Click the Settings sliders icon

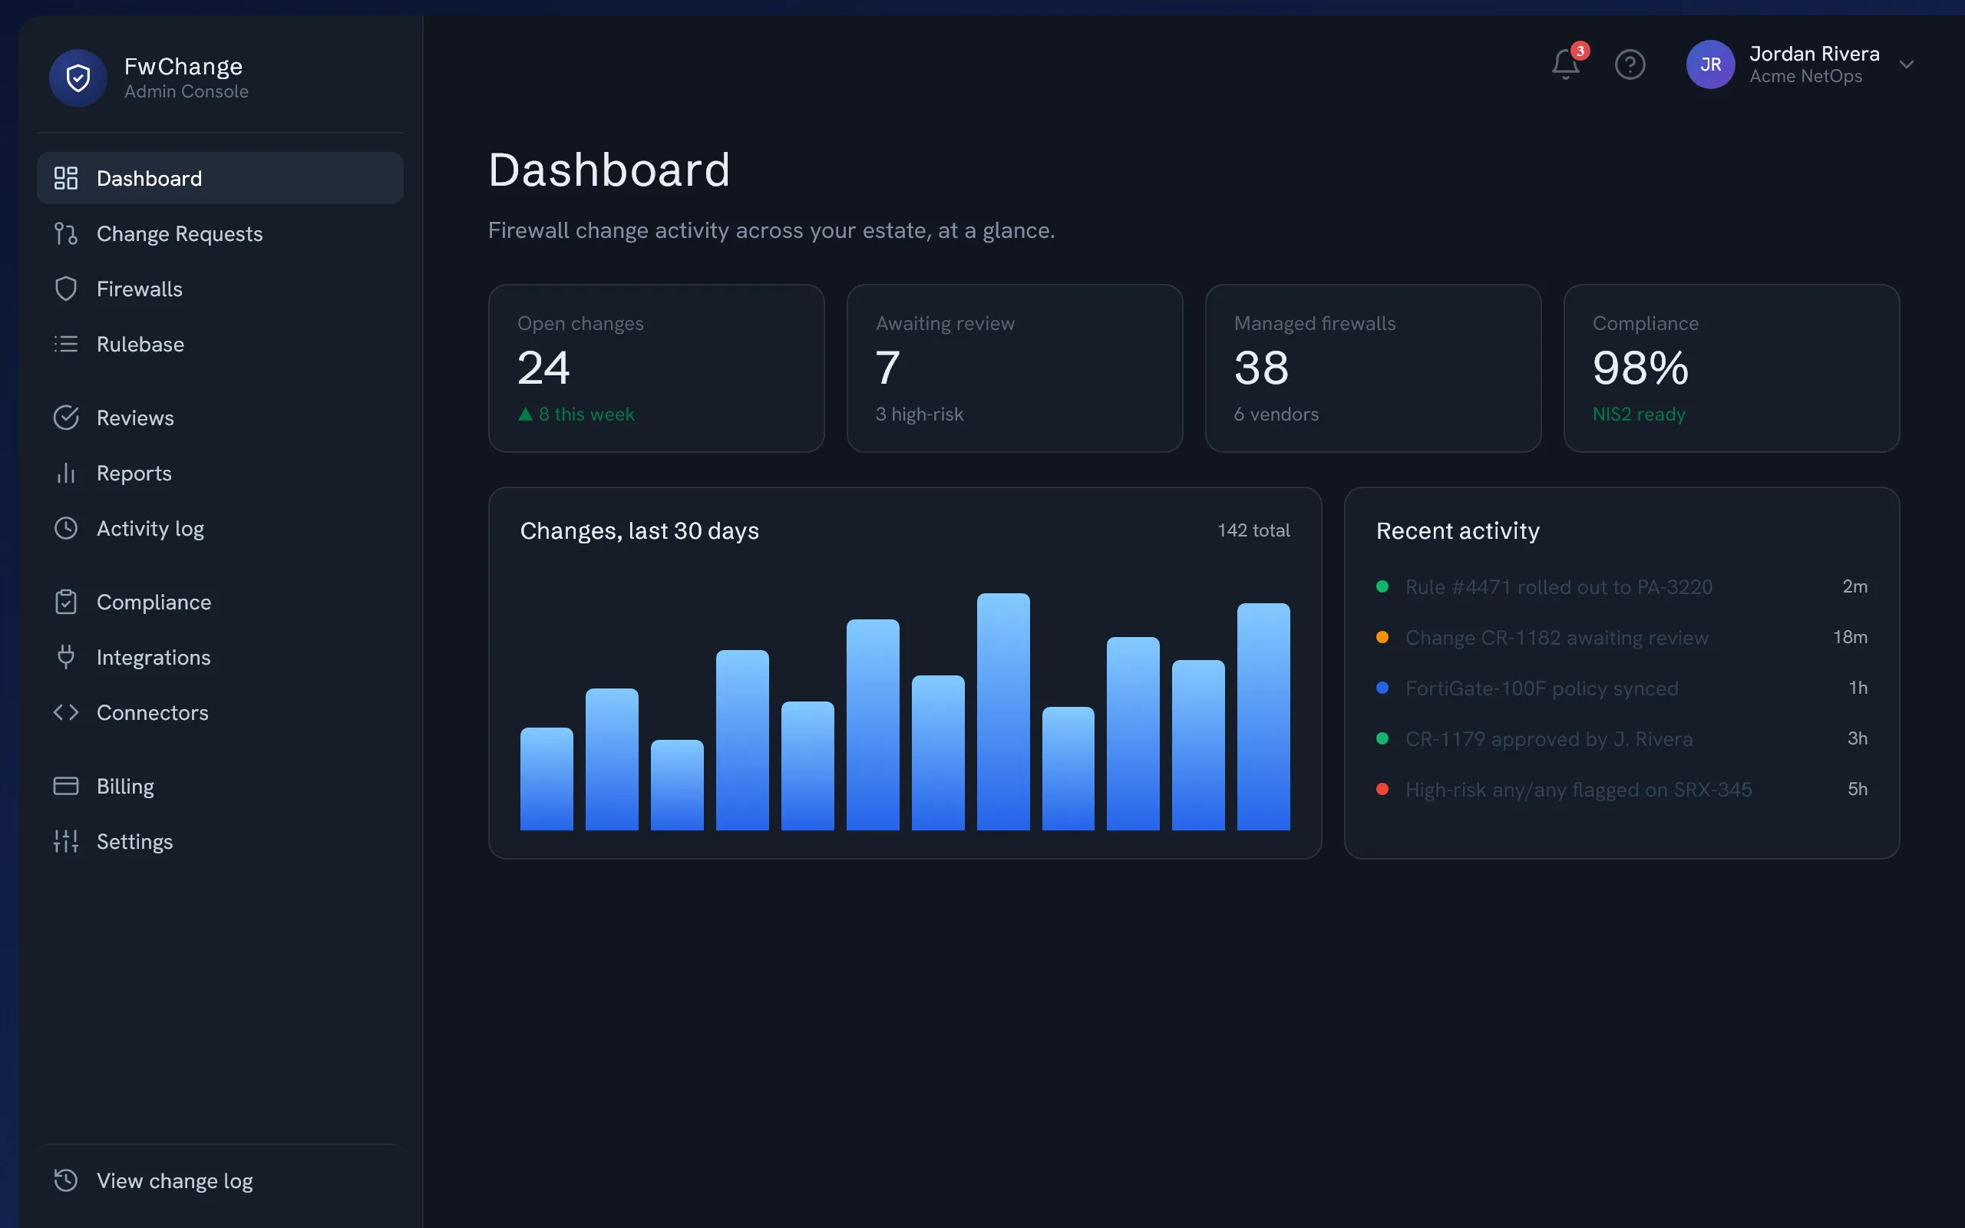click(x=66, y=841)
